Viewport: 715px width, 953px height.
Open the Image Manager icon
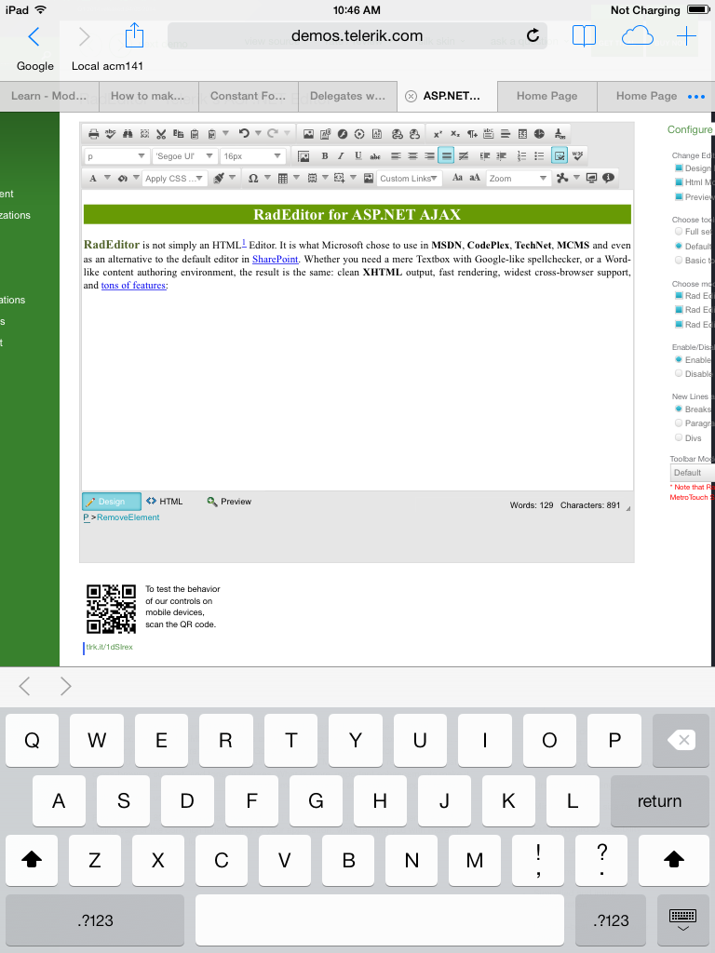pyautogui.click(x=309, y=134)
